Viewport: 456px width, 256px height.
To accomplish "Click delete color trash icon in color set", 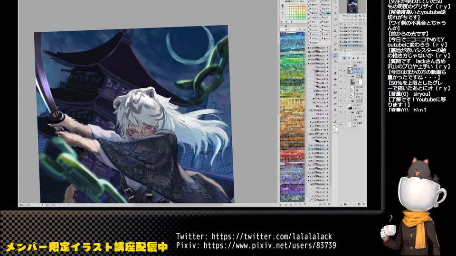I will point(304,204).
